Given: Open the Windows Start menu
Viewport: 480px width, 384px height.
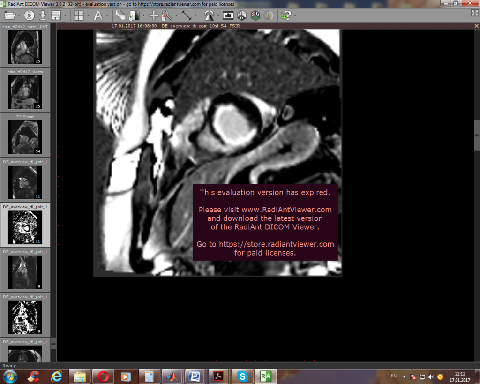Looking at the screenshot, I should click(10, 376).
